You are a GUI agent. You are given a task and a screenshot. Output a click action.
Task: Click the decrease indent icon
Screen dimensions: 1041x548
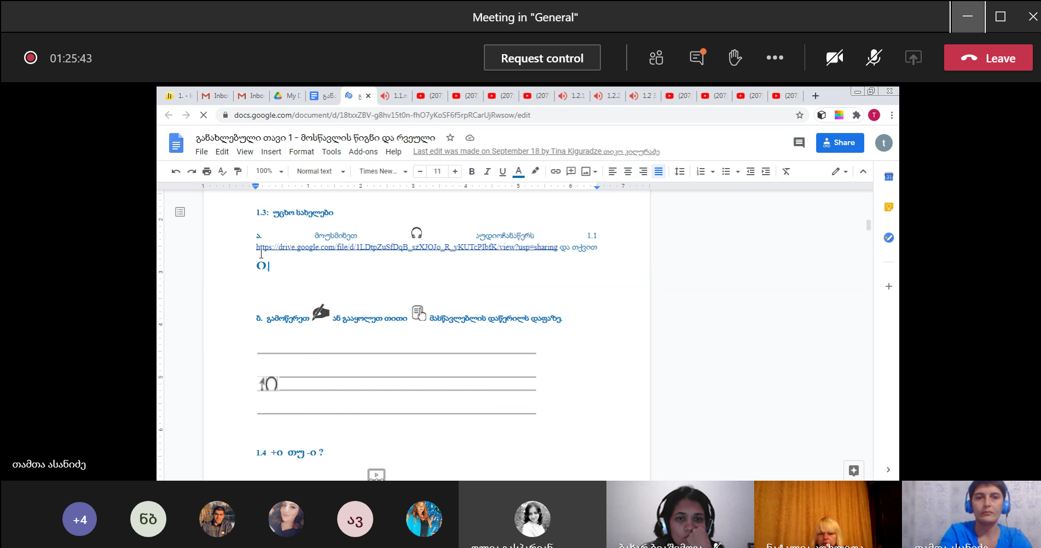pyautogui.click(x=750, y=171)
